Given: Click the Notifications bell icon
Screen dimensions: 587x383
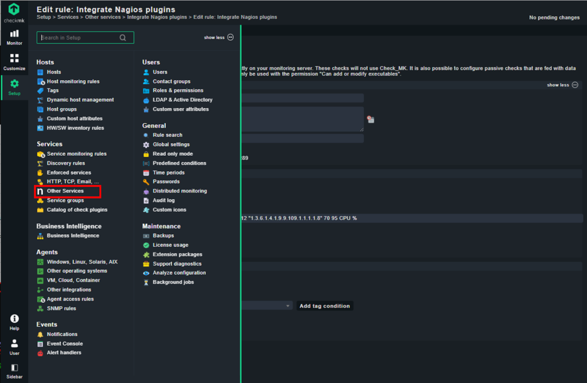Looking at the screenshot, I should click(x=40, y=334).
